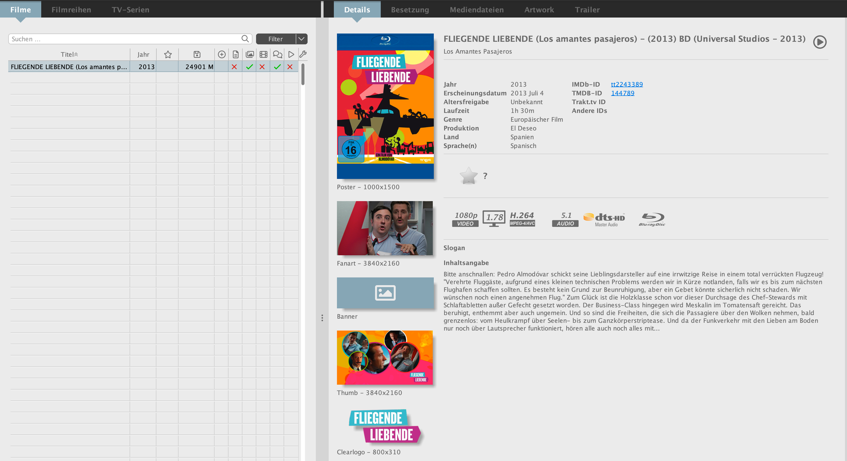Click the 1.78 aspect ratio badge
This screenshot has width=847, height=461.
click(494, 218)
